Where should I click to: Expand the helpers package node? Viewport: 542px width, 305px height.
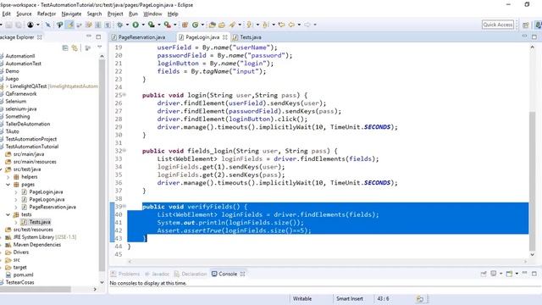point(8,177)
